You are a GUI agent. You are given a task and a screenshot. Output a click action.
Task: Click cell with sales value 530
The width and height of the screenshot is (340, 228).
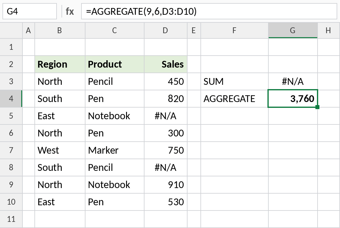tap(165, 202)
